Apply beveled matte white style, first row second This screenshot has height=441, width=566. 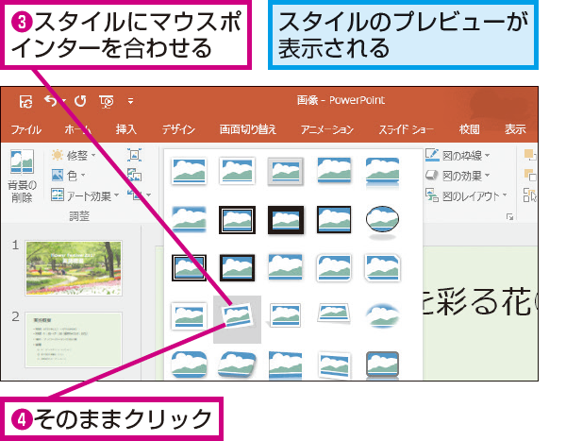tap(237, 171)
